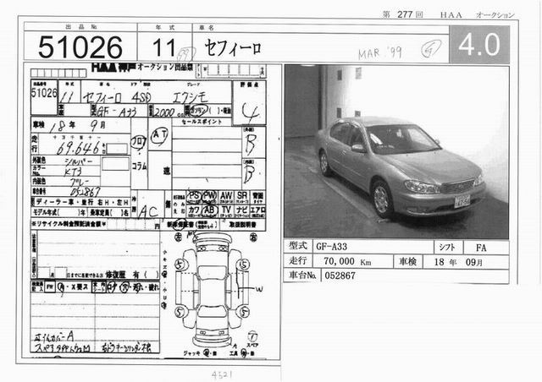Viewport: 542px width, 382px height.
Task: Select the printed GF-A33 model code
Action: click(x=331, y=247)
